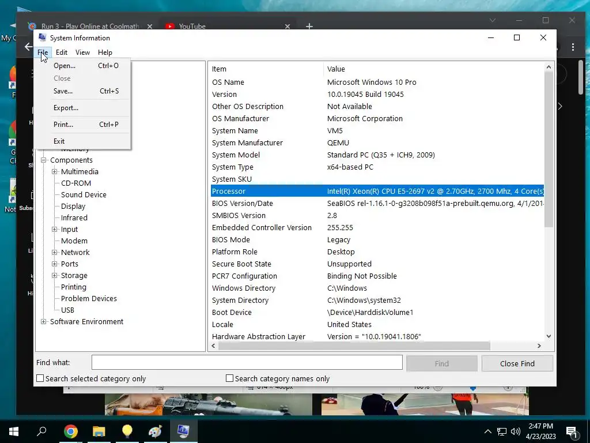Viewport: 590px width, 443px height.
Task: Expand the Software Environment node
Action: click(44, 321)
